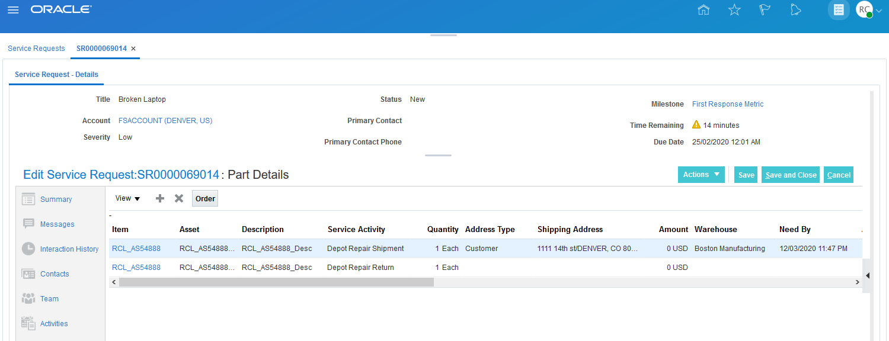The width and height of the screenshot is (889, 341).
Task: Open the Actions dropdown menu
Action: click(701, 175)
